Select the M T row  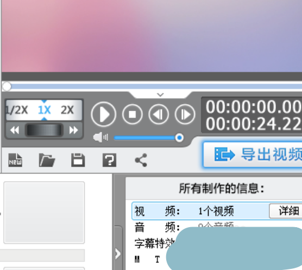(147, 259)
